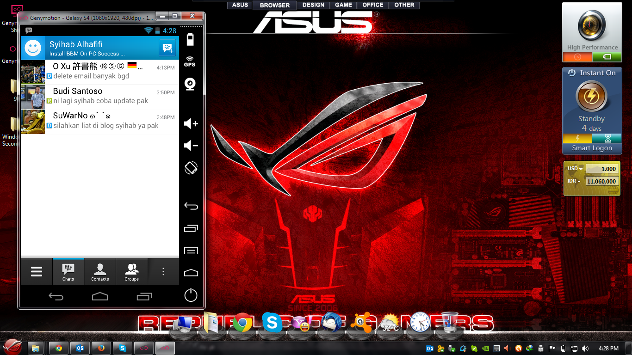This screenshot has width=632, height=355.
Task: Click the SuWarNo profile picture
Action: coord(33,122)
